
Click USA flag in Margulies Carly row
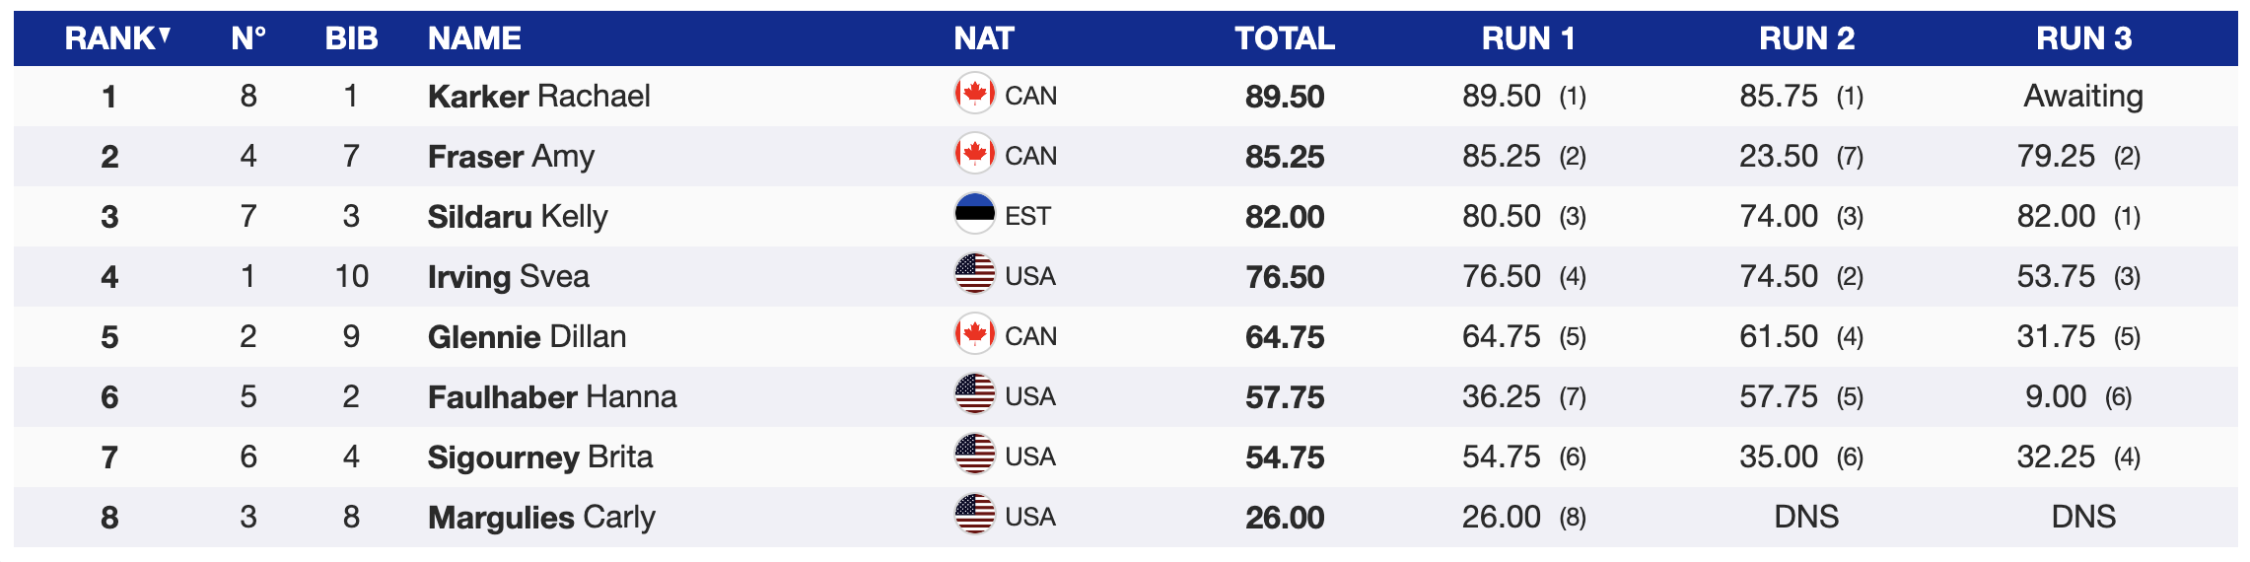[974, 516]
